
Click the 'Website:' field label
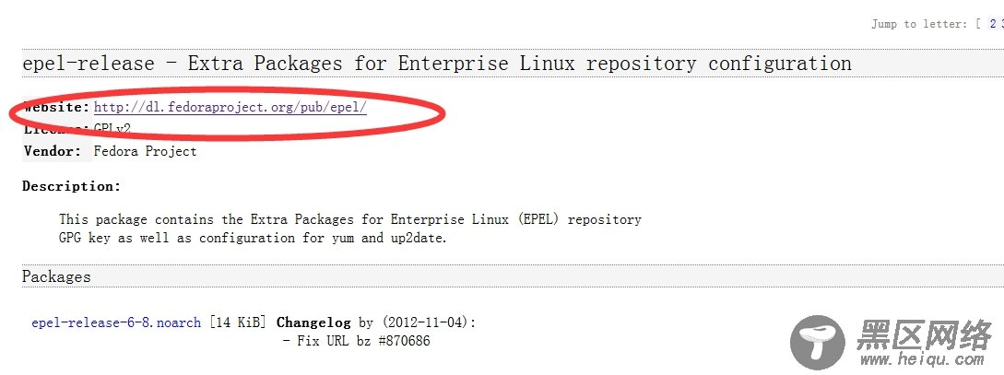point(56,107)
